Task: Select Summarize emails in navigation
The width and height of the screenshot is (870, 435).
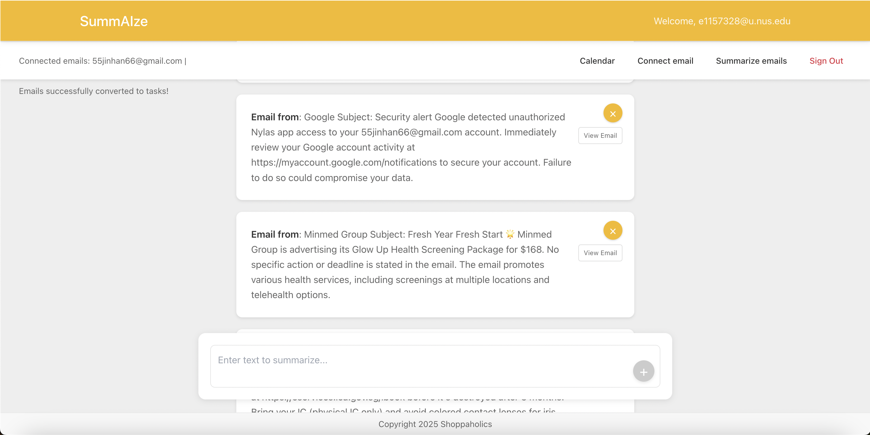Action: pyautogui.click(x=751, y=61)
